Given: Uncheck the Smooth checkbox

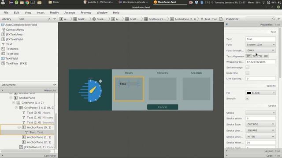Looking at the screenshot, I should (x=248, y=98).
